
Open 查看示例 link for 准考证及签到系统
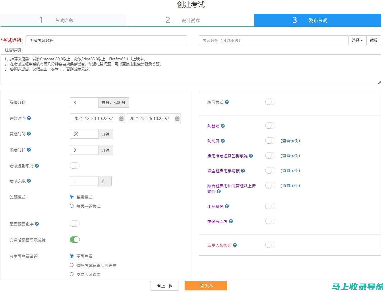290,156
